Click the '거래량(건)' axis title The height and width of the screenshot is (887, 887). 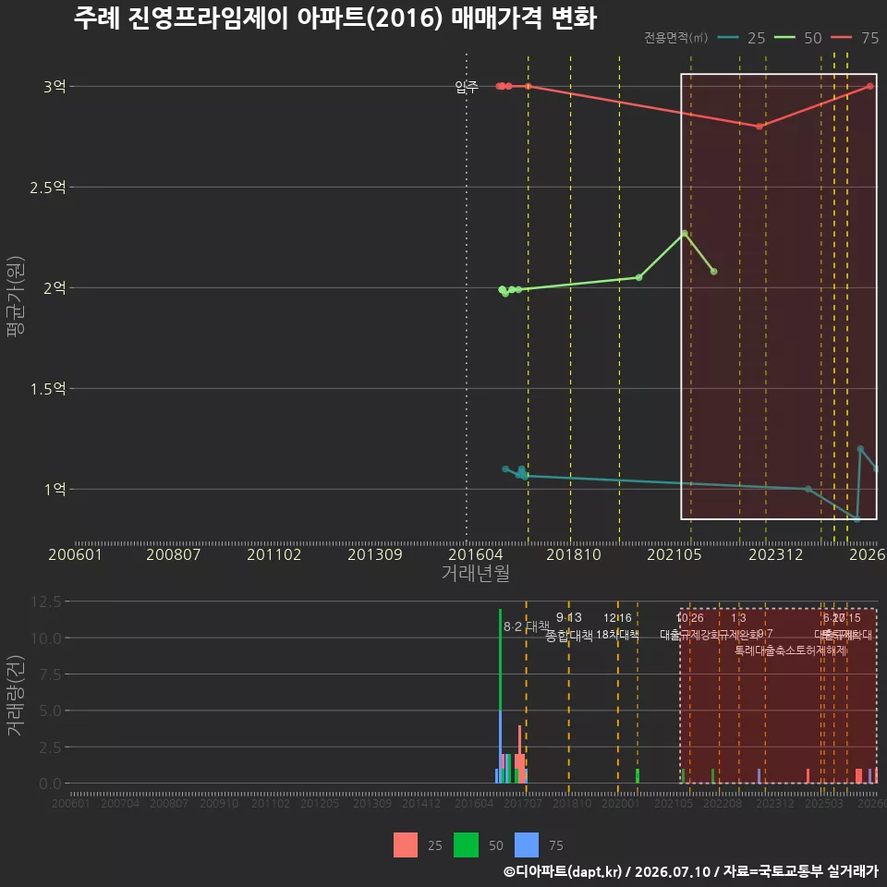(x=15, y=695)
